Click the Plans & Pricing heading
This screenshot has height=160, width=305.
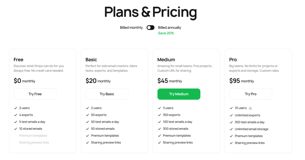tap(150, 12)
